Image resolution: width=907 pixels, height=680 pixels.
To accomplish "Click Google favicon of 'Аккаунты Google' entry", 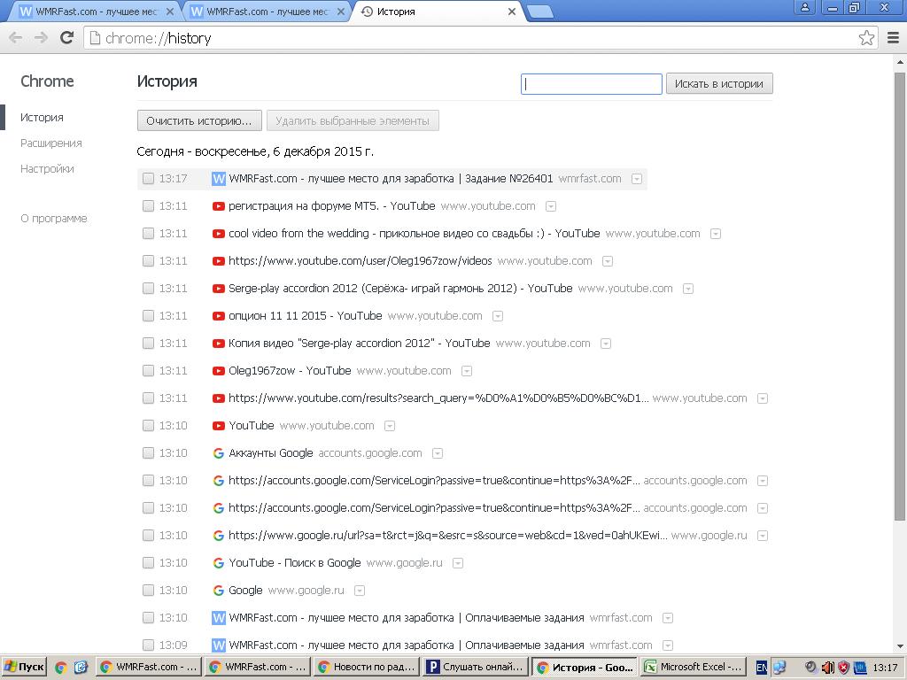I will (218, 453).
